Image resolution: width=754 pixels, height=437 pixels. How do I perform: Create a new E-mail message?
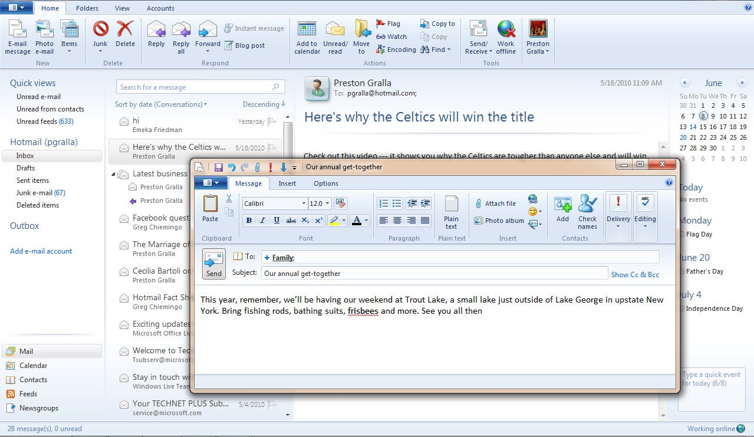(18, 37)
